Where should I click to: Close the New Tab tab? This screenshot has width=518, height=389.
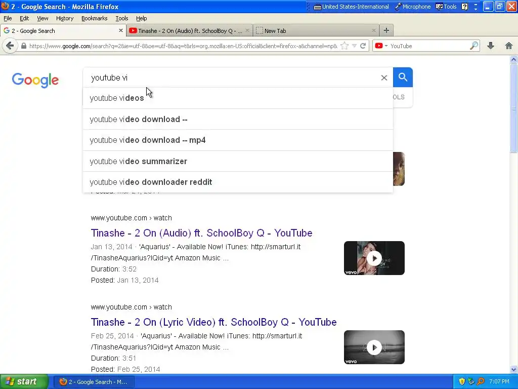pos(374,30)
